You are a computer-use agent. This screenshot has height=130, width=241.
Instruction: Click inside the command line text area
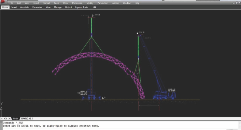[120, 125]
